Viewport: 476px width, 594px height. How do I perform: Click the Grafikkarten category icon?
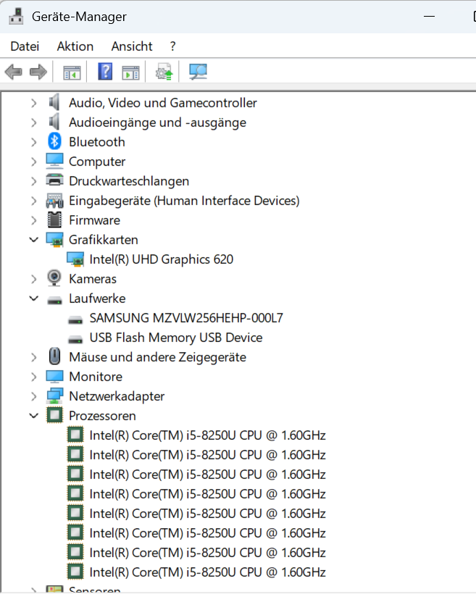pos(54,240)
